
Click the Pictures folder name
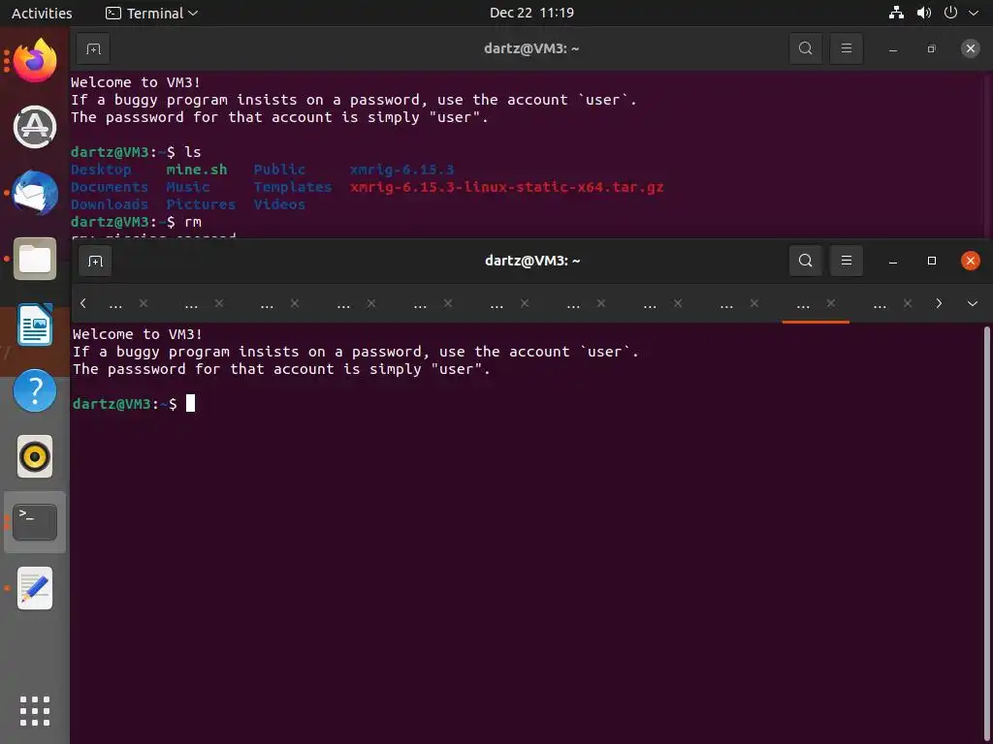[201, 204]
